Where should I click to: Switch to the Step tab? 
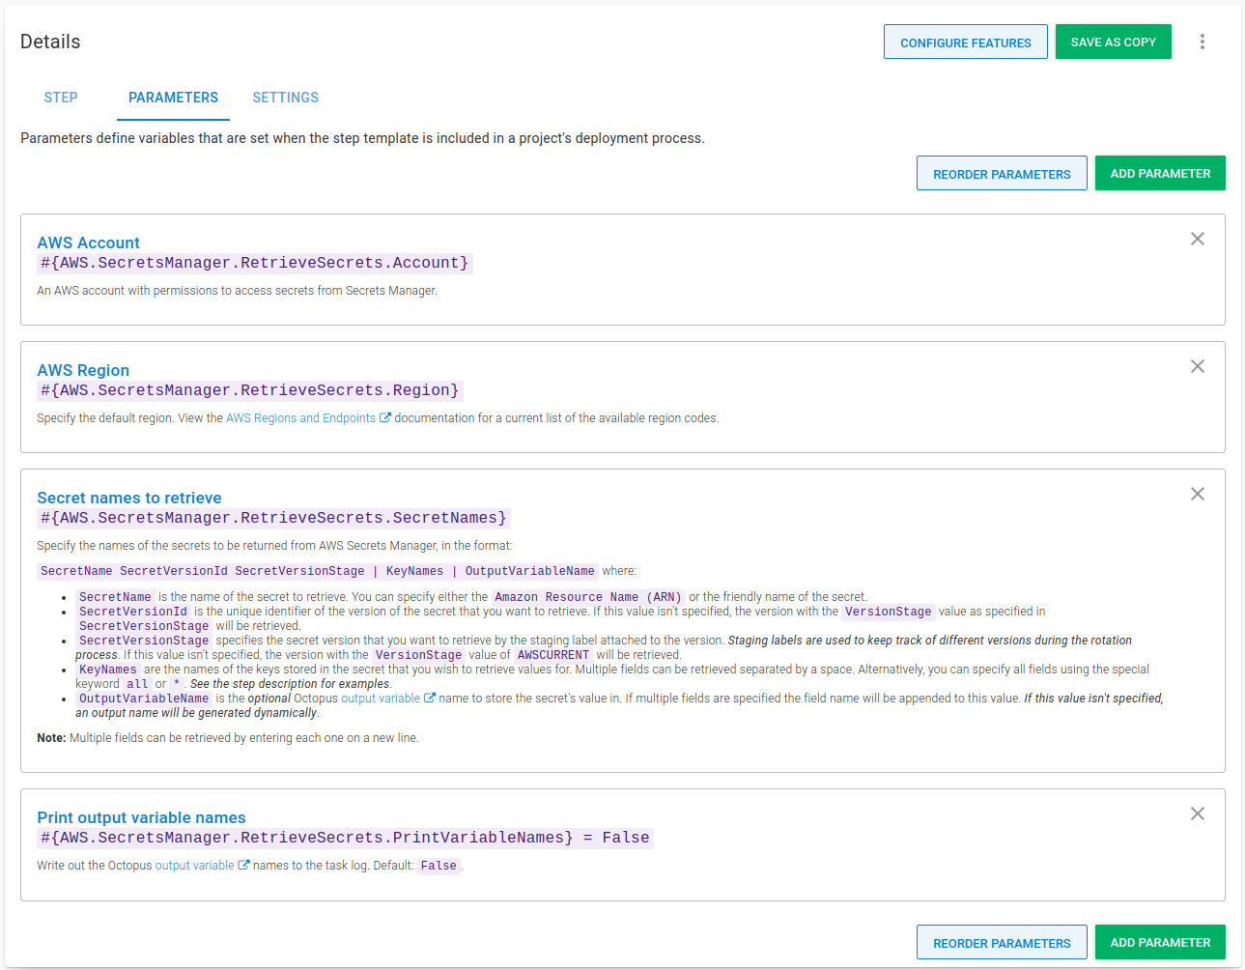(x=61, y=98)
